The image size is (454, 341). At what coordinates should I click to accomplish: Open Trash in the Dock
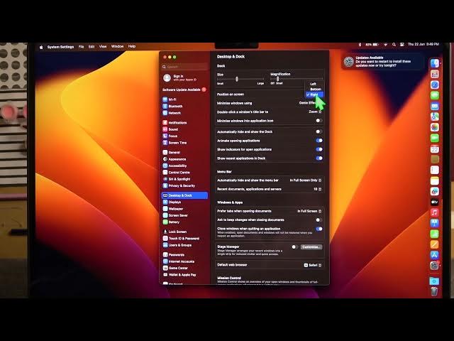(434, 291)
